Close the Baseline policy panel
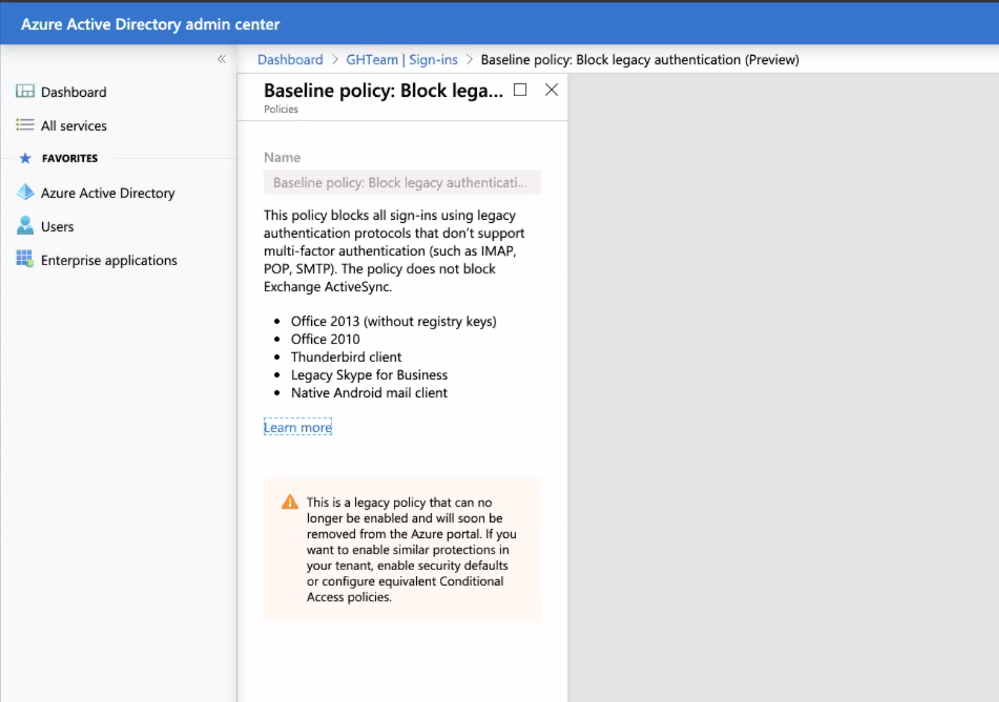Screen dimensions: 999x702 pyautogui.click(x=551, y=90)
